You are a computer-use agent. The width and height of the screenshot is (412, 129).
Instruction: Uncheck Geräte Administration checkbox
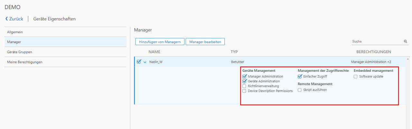coord(244,81)
